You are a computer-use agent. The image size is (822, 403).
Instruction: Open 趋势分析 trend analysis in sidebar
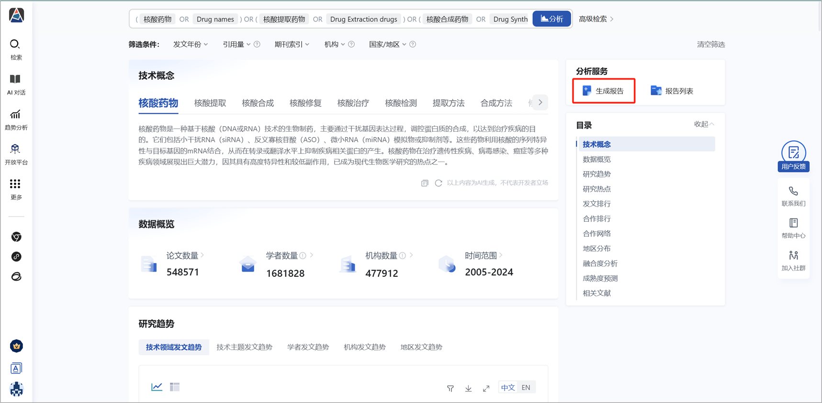[16, 120]
